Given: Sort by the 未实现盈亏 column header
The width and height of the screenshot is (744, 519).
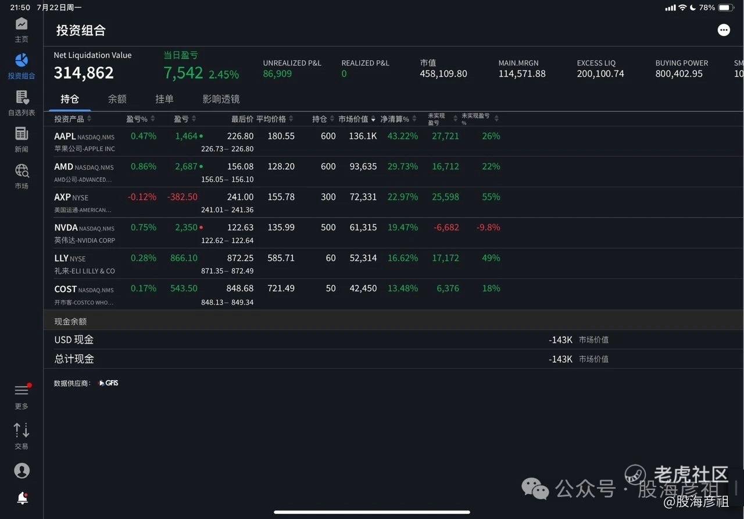Looking at the screenshot, I should click(442, 119).
